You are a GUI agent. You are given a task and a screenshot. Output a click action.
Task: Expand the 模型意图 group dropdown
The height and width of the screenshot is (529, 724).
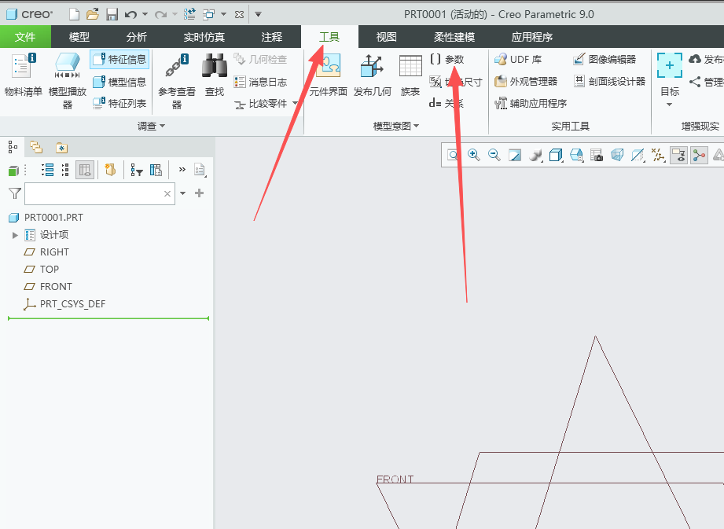pyautogui.click(x=395, y=126)
